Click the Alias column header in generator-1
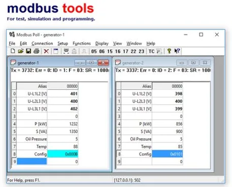The width and height of the screenshot is (232, 187). coord(32,86)
